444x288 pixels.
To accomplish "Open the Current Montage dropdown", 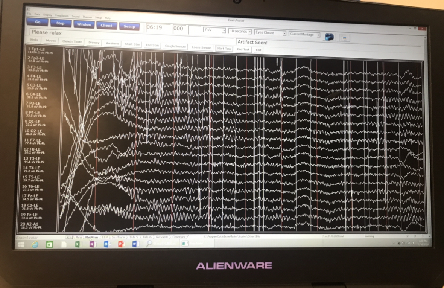I will tap(304, 34).
